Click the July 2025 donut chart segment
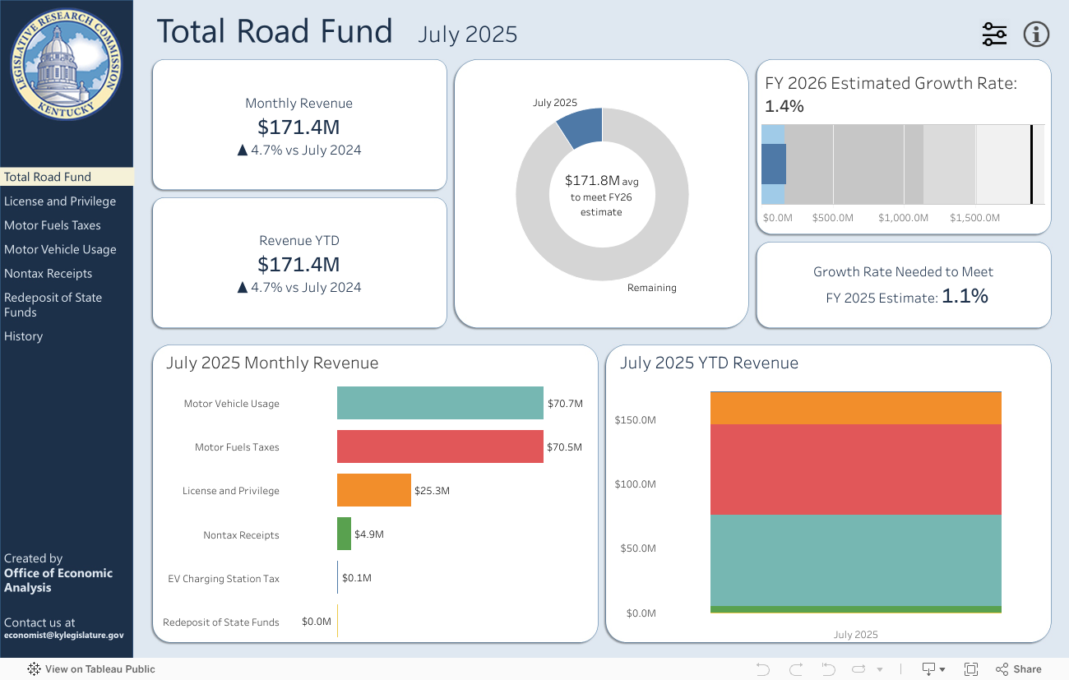 [581, 127]
